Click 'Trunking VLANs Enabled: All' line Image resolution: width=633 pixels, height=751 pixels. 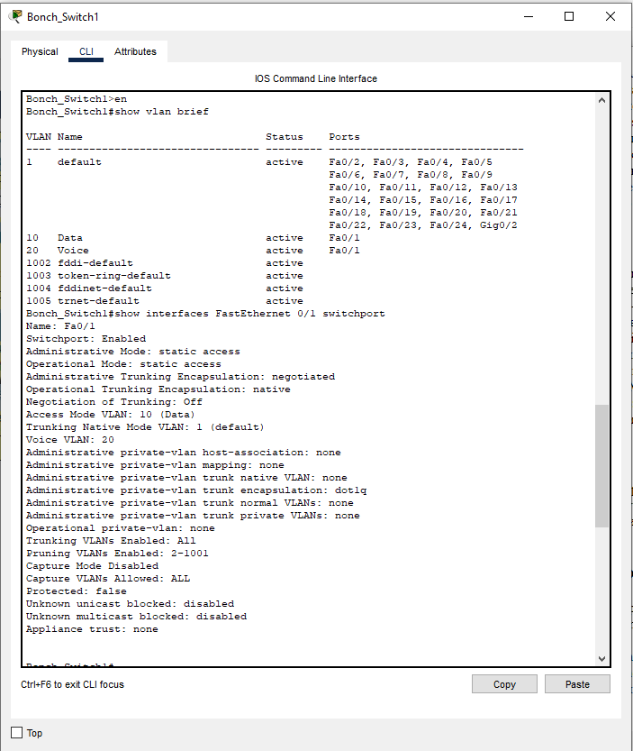111,541
